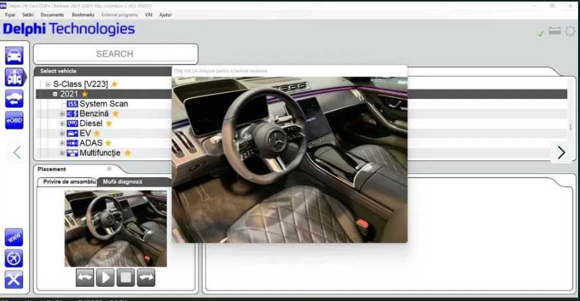Switch to Privire de ansamblu tab
Image resolution: width=580 pixels, height=301 pixels.
coord(69,182)
